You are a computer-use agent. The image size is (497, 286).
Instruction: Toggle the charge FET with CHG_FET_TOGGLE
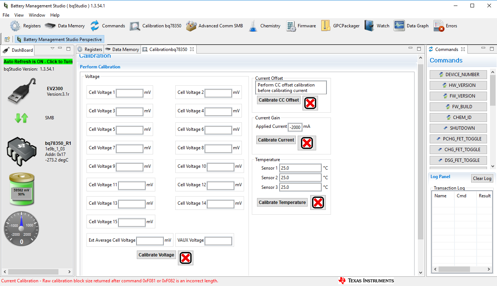458,150
